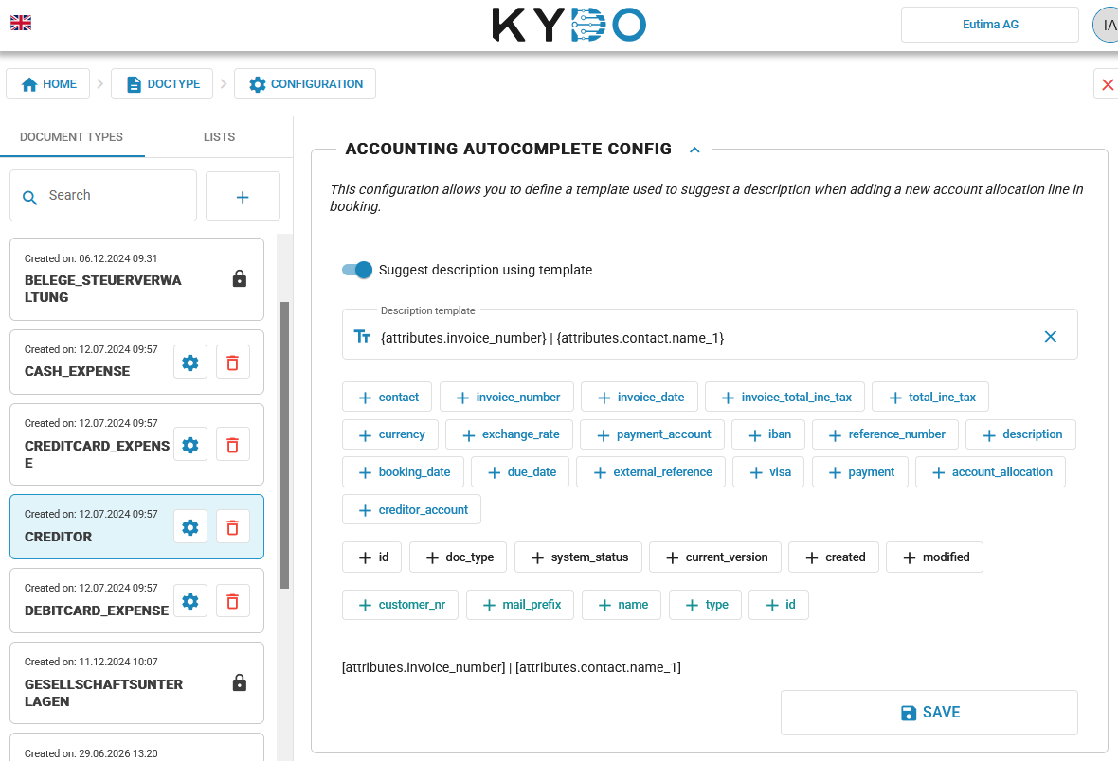Open settings gear for CREDITOR

point(190,527)
